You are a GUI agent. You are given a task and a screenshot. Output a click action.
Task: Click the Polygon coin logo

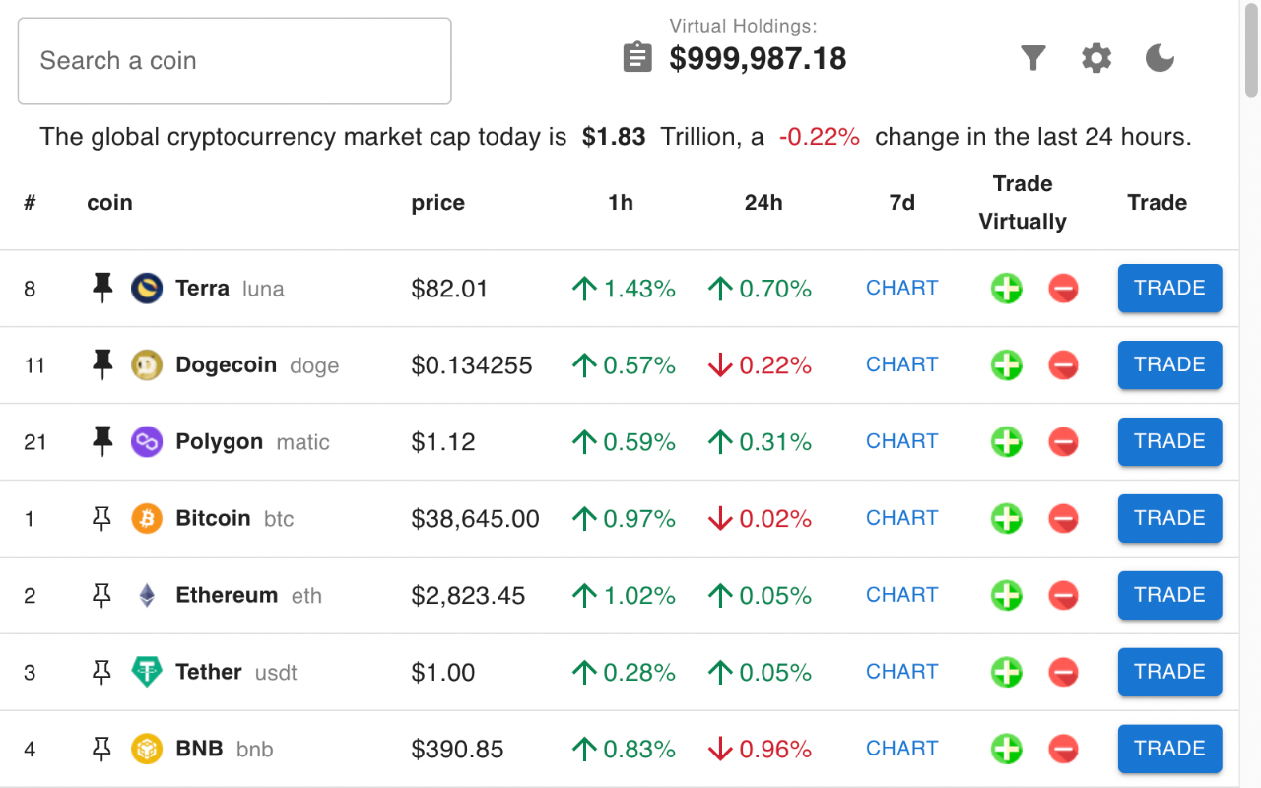147,442
